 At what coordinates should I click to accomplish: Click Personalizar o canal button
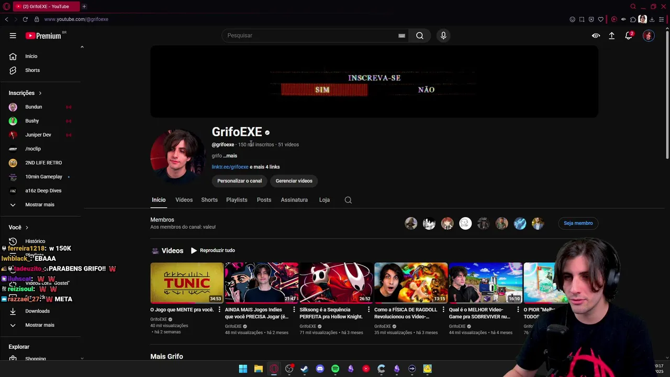(x=239, y=181)
